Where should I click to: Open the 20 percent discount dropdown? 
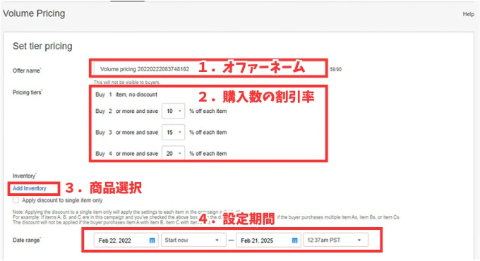click(173, 153)
